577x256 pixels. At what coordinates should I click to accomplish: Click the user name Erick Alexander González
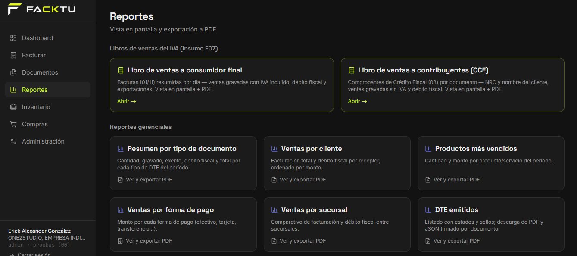[x=40, y=231]
